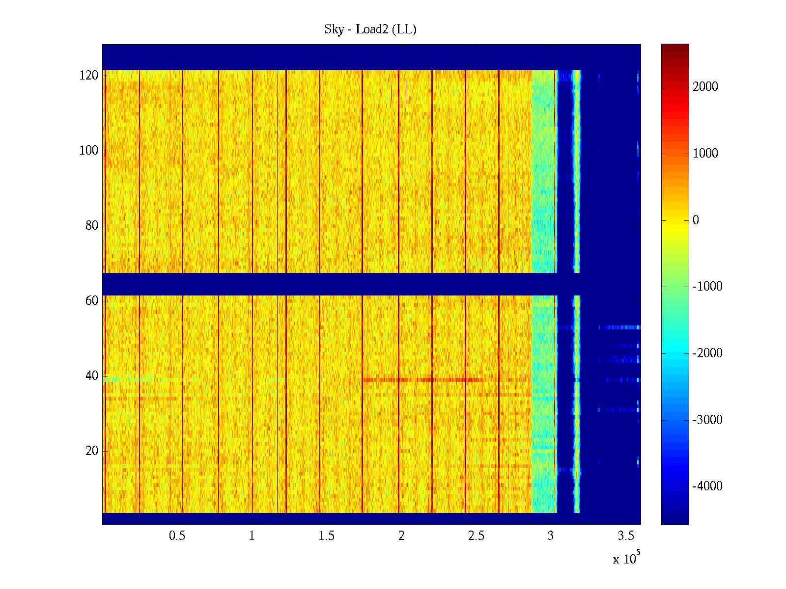This screenshot has height=589, width=786.
Task: Click the plot title 'Sky - Load2 (LL)'
Action: 370,29
